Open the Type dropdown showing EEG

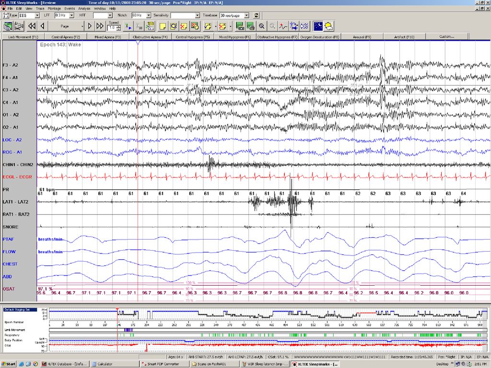pyautogui.click(x=37, y=15)
